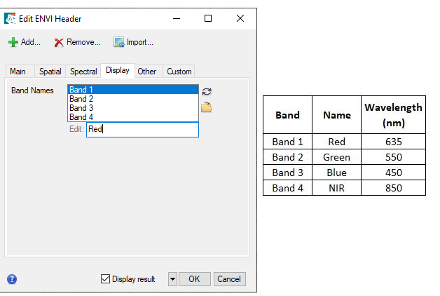Click the NIR name cell
This screenshot has width=440, height=296.
336,188
